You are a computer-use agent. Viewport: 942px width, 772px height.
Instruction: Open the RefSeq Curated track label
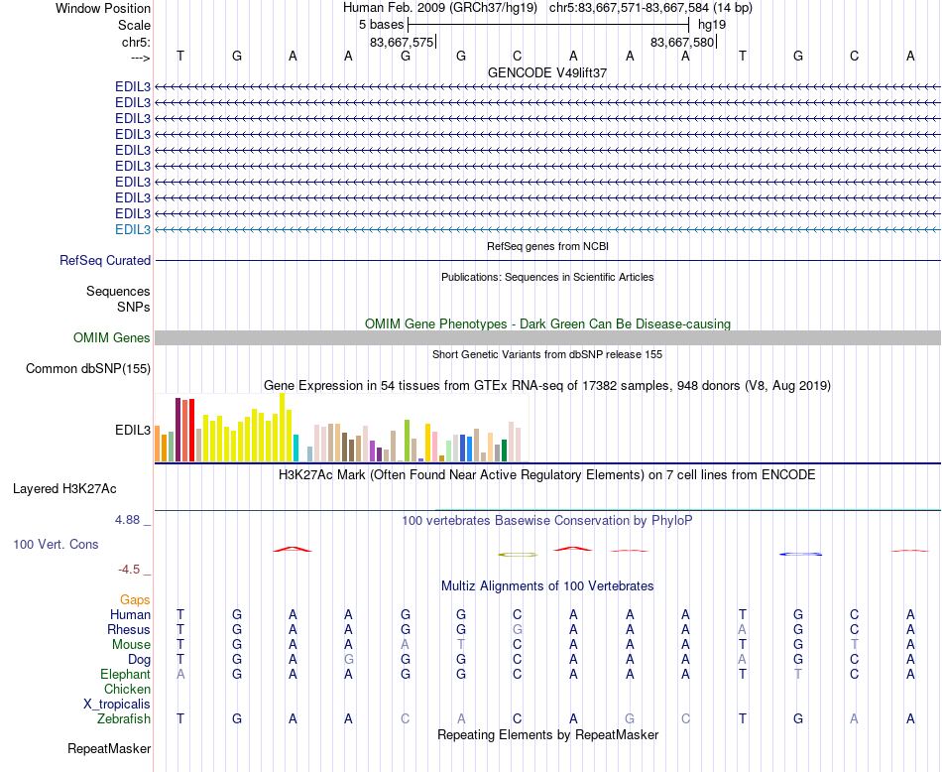point(105,260)
